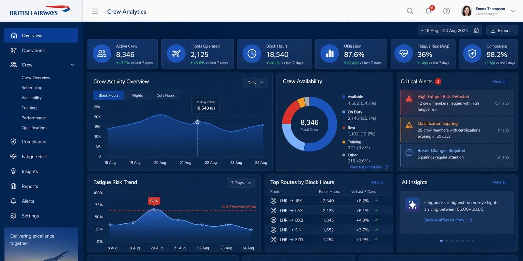This screenshot has width=523, height=261.
Task: Click the High Fatigue Risk warning icon
Action: coord(409,99)
